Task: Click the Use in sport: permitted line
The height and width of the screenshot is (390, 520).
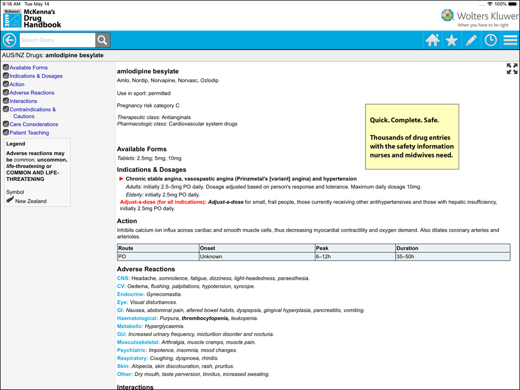Action: tap(144, 94)
